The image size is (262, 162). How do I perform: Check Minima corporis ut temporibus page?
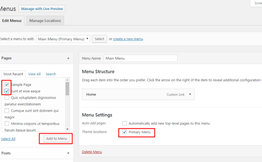[x=7, y=124]
